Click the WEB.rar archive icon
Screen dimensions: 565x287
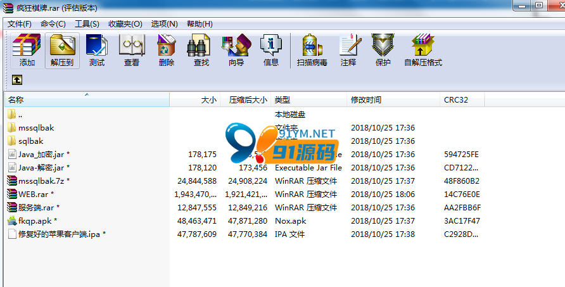[x=12, y=195]
